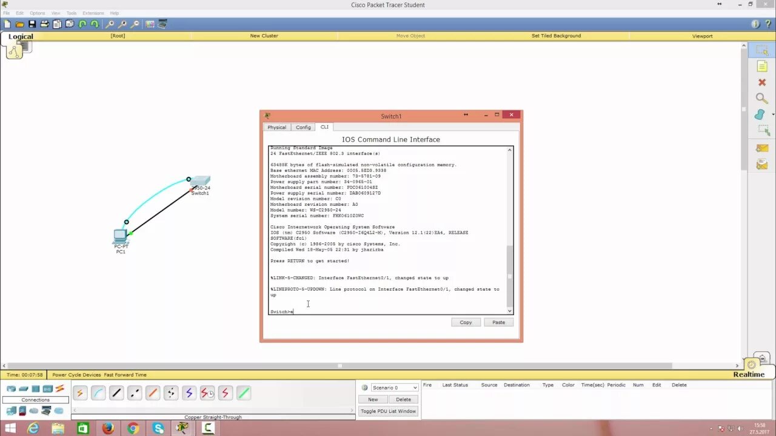Open Google Chrome from the taskbar
Image resolution: width=776 pixels, height=436 pixels.
(133, 428)
